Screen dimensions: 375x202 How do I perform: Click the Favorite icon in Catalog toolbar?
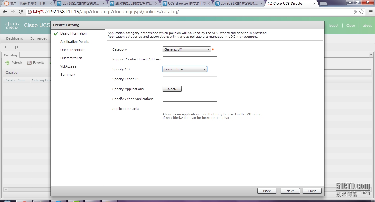click(29, 63)
